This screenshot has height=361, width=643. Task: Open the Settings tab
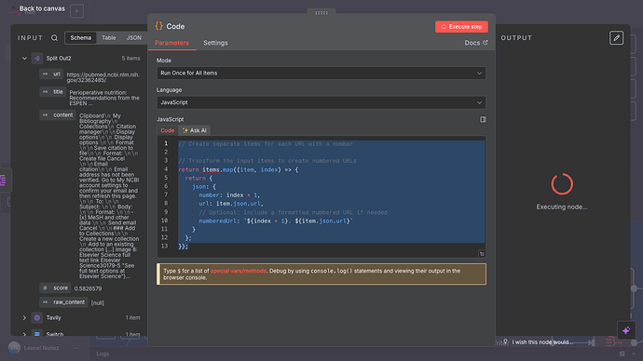click(x=215, y=43)
